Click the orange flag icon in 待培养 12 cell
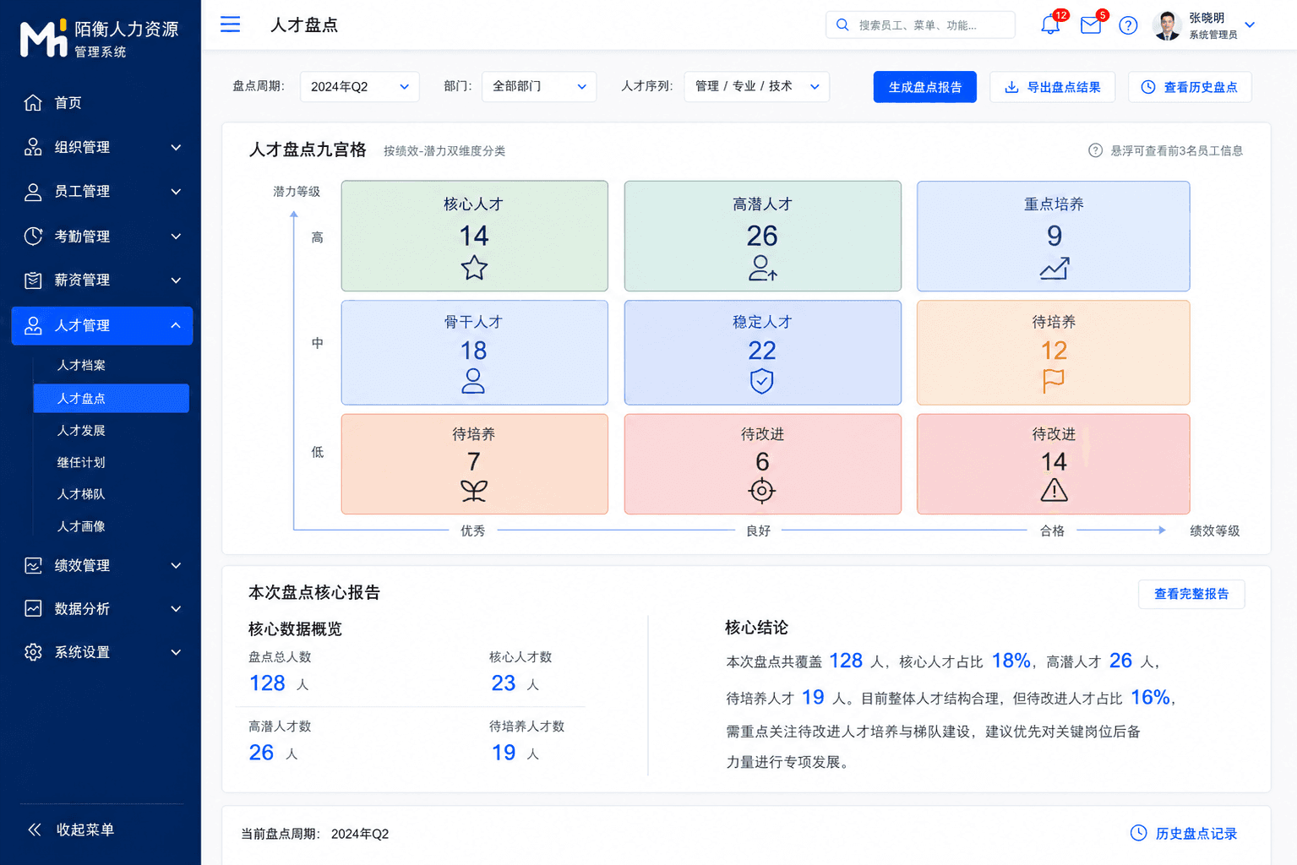This screenshot has width=1297, height=865. 1054,381
